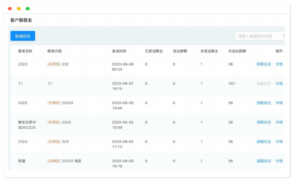Close the window with the red button
Viewport: 293px width, 181px height.
(x=10, y=9)
